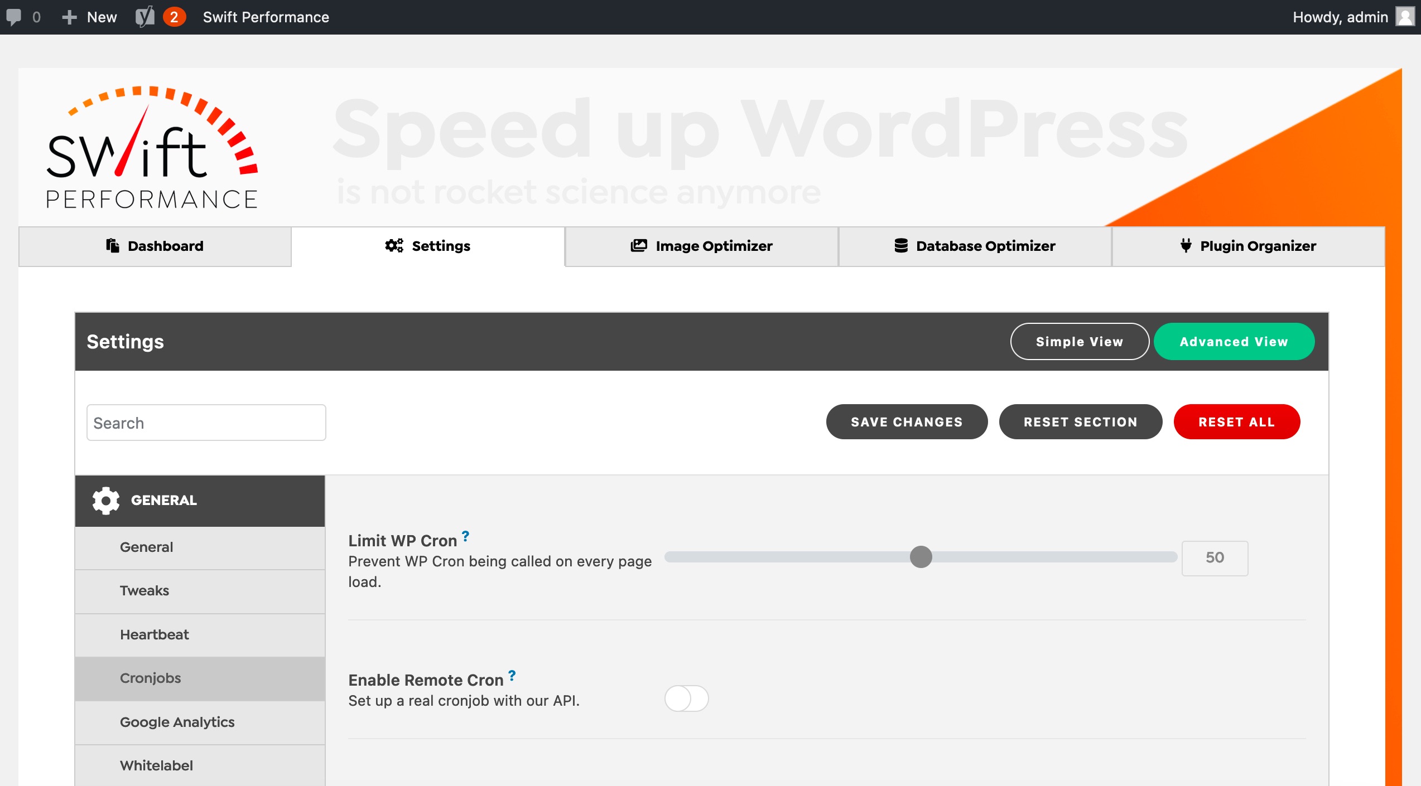Select the Cronjobs subsection
This screenshot has width=1421, height=786.
(x=200, y=678)
